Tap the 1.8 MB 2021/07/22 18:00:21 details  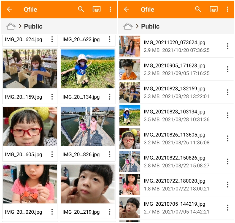177,189
